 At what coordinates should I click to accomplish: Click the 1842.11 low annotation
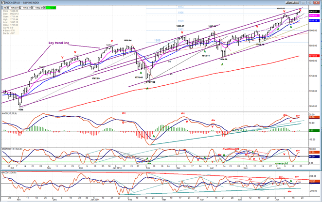(206, 56)
